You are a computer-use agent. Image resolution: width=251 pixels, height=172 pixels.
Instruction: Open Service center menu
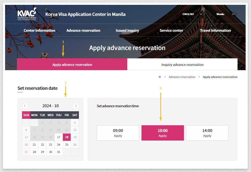(x=171, y=31)
